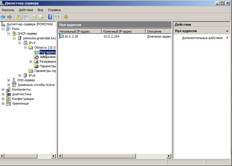Click tree pane horizontal scrollbar right arrow
Viewport: 232px width, 166px height.
[x=53, y=156]
